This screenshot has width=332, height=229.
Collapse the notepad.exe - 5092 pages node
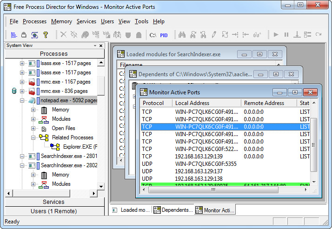point(22,100)
